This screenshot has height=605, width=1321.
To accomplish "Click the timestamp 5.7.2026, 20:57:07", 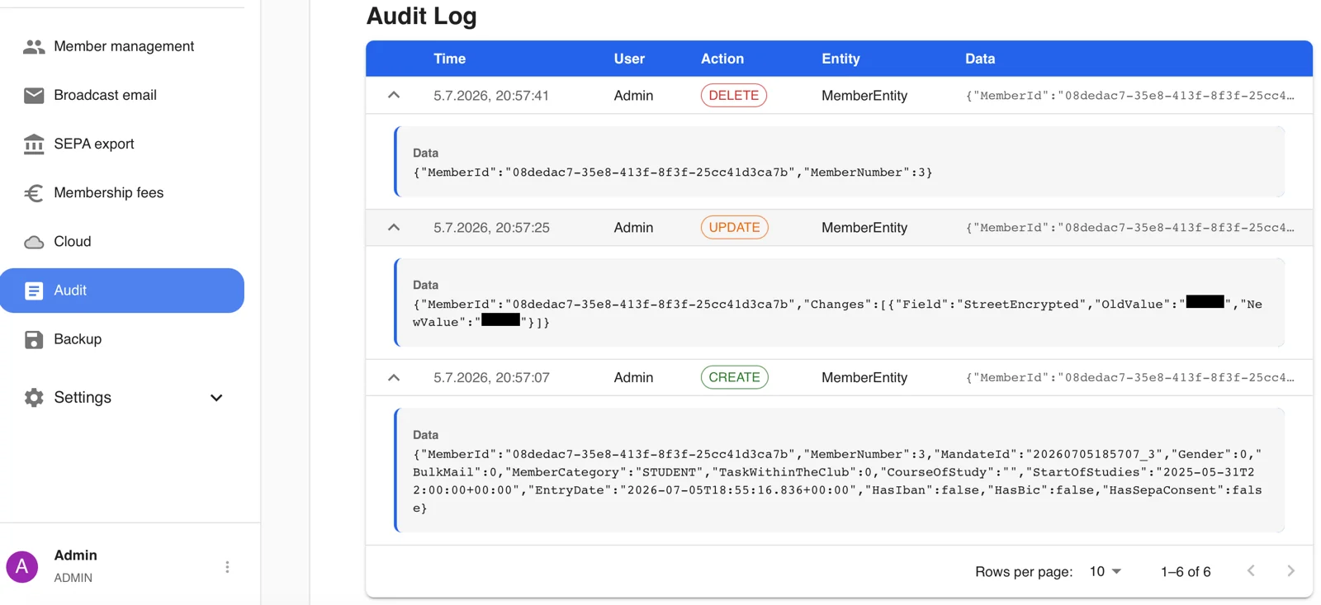I will pos(491,378).
